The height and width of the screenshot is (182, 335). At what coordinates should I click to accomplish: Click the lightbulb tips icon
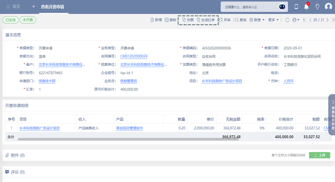pyautogui.click(x=317, y=6)
